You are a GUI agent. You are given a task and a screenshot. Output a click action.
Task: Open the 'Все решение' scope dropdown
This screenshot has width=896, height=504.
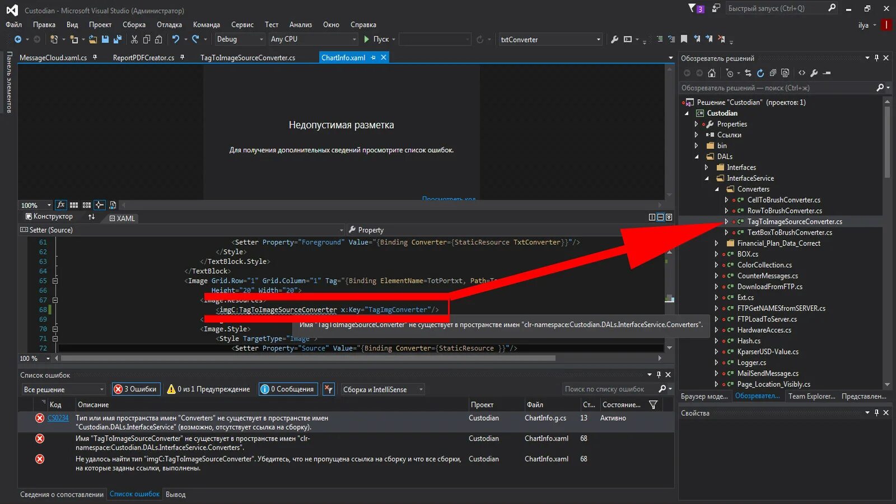(x=63, y=389)
